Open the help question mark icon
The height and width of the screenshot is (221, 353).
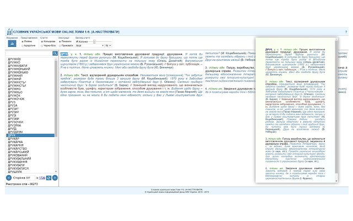pyautogui.click(x=346, y=32)
